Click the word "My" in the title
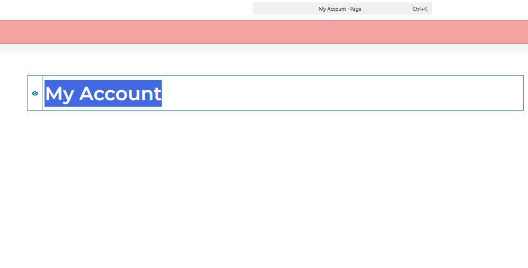 pos(59,93)
